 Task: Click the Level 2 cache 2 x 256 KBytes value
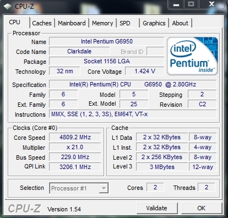(162, 157)
